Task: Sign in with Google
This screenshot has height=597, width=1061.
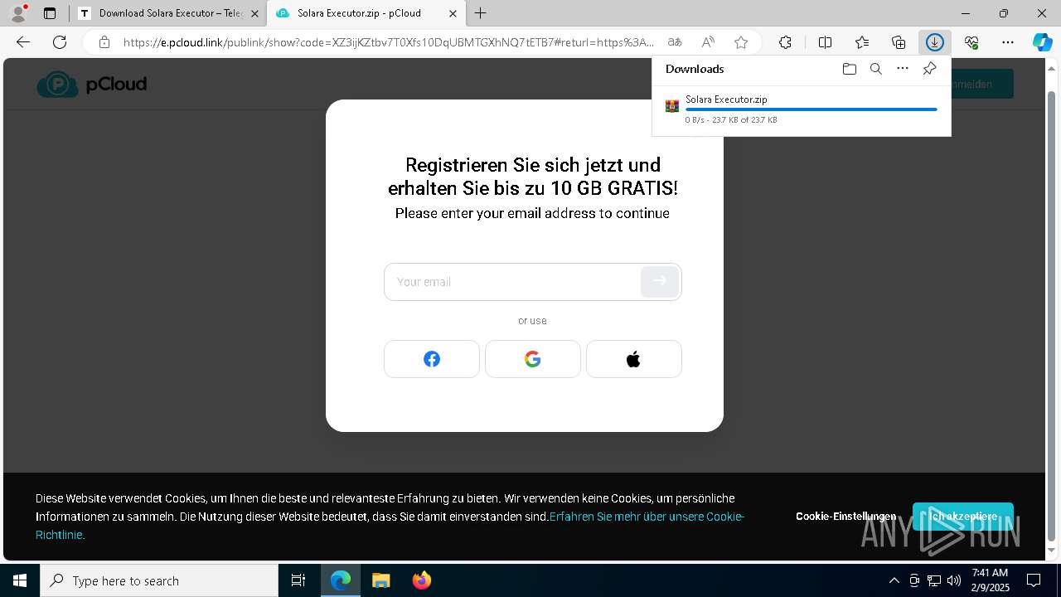Action: 533,359
